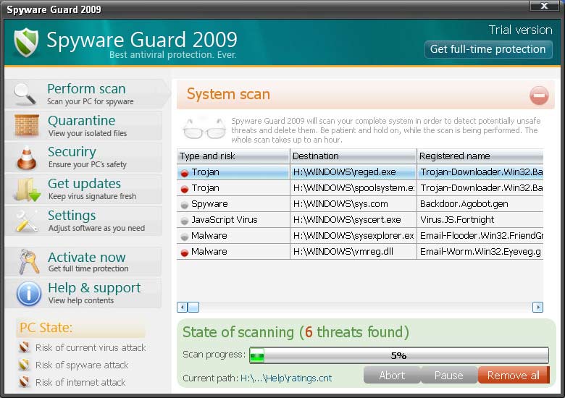Screen dimensions: 565x398
Task: Click the System scan heading
Action: (228, 94)
